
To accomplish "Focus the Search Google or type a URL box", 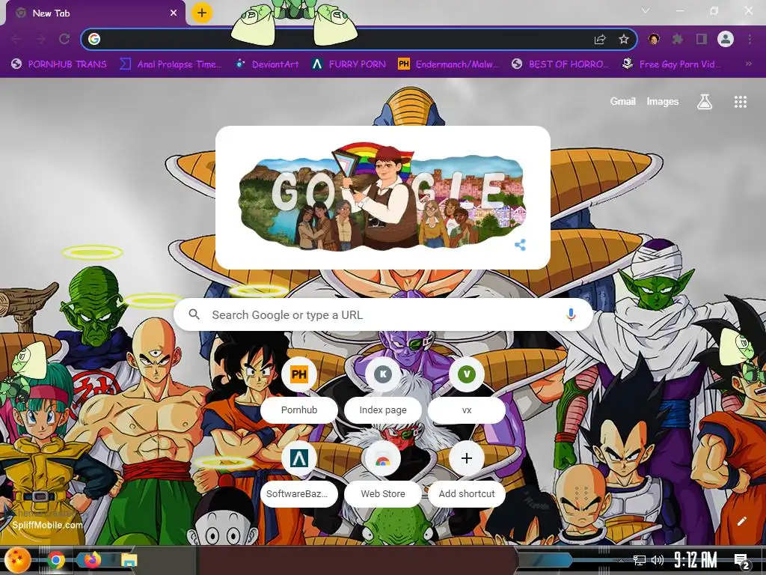I will click(384, 315).
